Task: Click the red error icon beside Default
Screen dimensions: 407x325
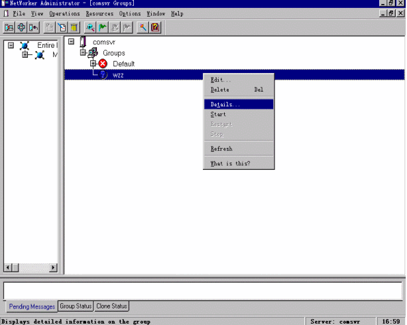Action: 103,64
